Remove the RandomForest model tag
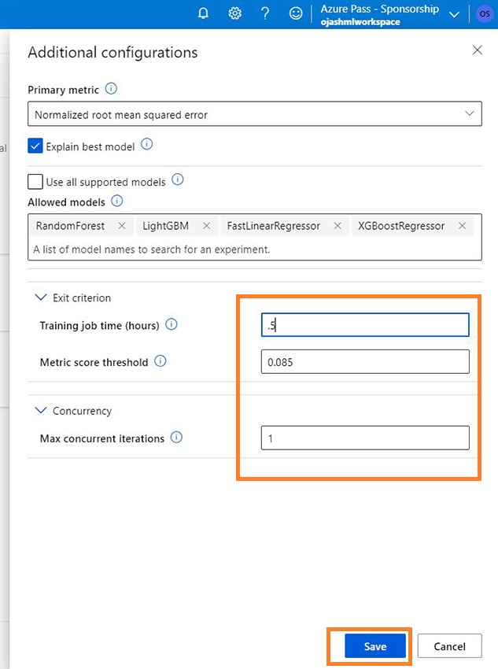Viewport: 498px width, 669px height. [122, 226]
